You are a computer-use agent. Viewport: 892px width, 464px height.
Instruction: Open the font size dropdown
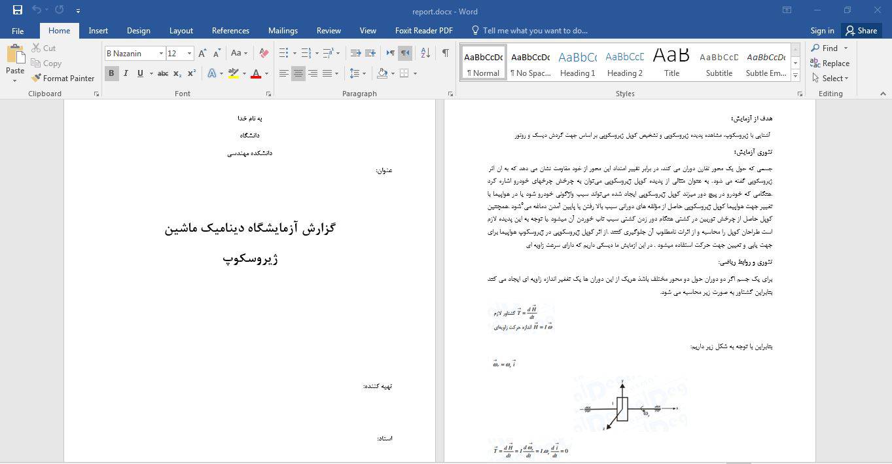(189, 54)
